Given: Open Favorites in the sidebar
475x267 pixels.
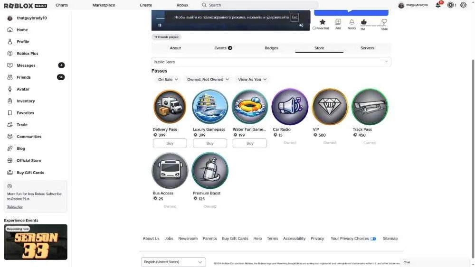Looking at the screenshot, I should pyautogui.click(x=25, y=113).
